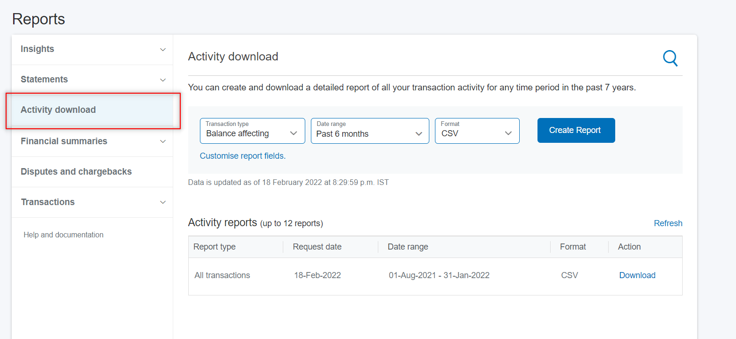Click the Reports page heading
The width and height of the screenshot is (736, 339).
click(38, 19)
